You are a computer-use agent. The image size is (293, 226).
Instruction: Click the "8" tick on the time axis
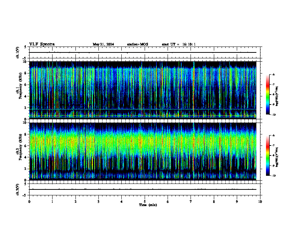(214, 202)
